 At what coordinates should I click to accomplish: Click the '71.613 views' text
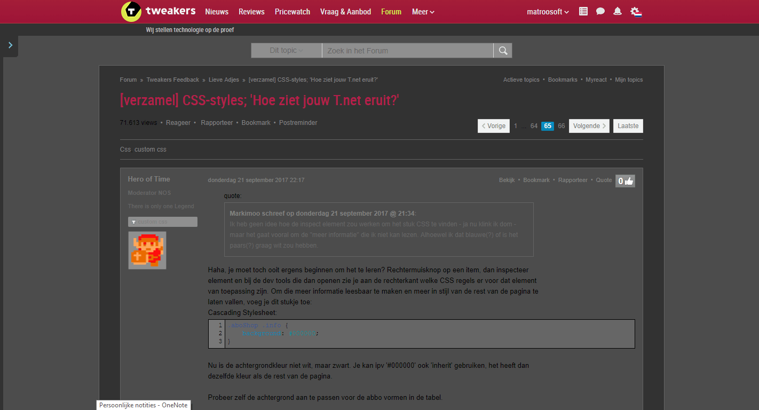[x=139, y=123]
